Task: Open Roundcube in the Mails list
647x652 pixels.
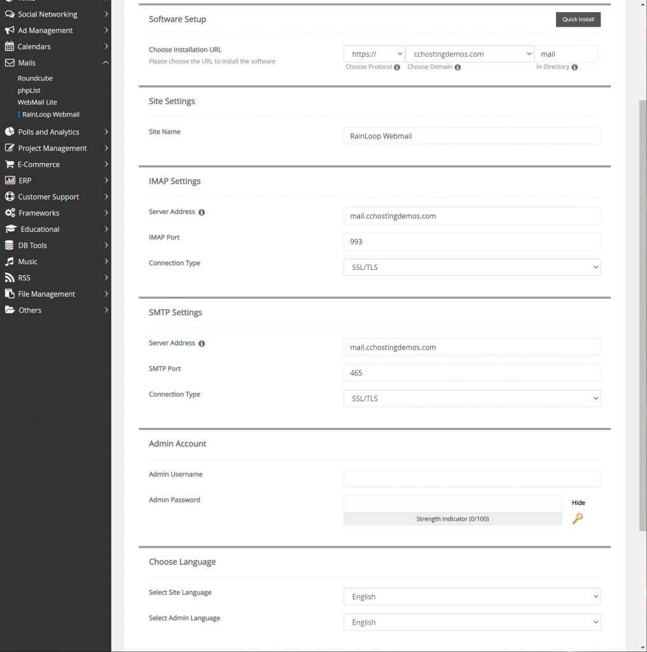Action: pyautogui.click(x=35, y=78)
